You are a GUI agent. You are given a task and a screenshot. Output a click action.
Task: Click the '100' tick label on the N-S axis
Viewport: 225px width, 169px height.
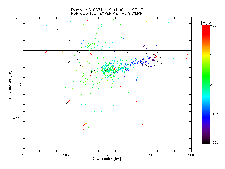[x=19, y=51]
